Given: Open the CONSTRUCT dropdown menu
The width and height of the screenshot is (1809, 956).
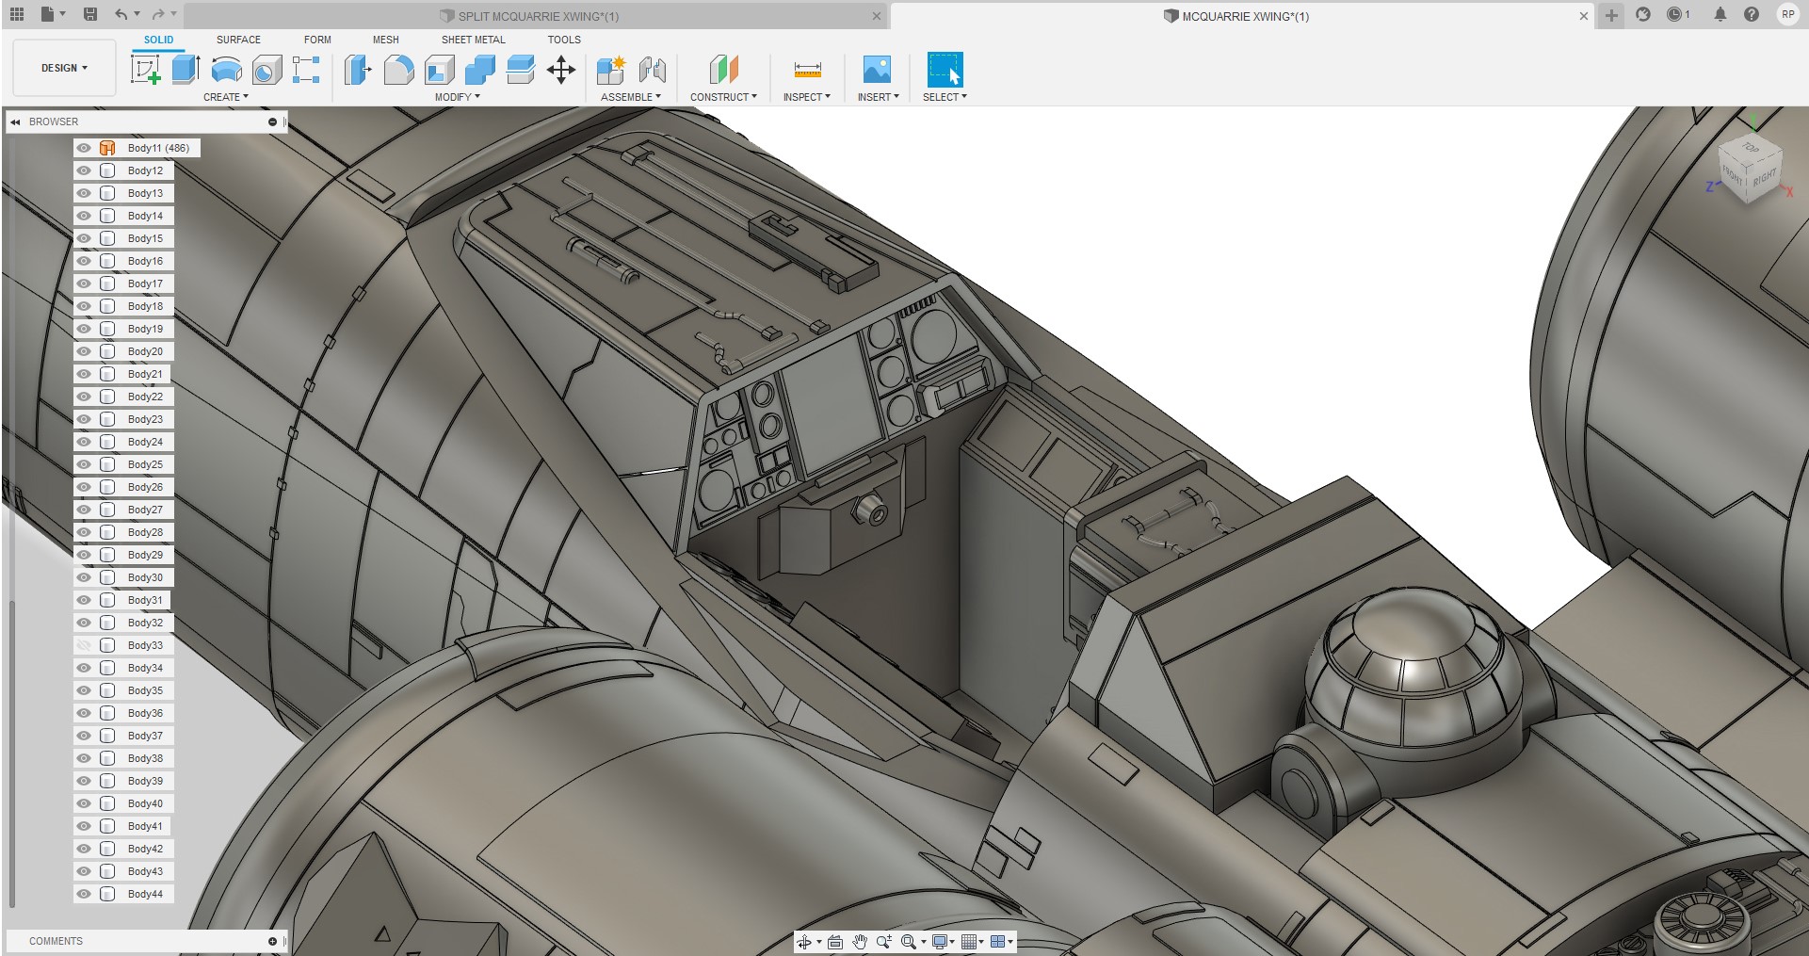Looking at the screenshot, I should click(723, 97).
